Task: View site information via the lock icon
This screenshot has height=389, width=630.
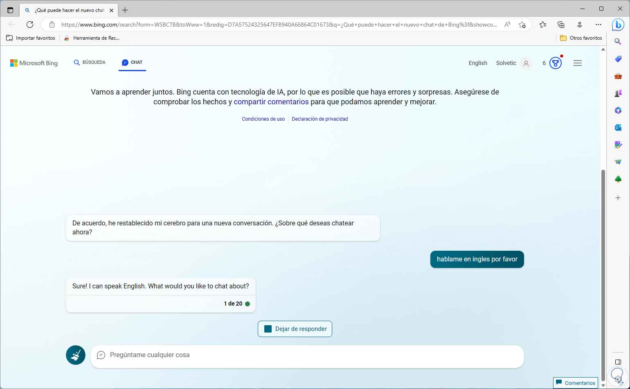Action: tap(52, 25)
